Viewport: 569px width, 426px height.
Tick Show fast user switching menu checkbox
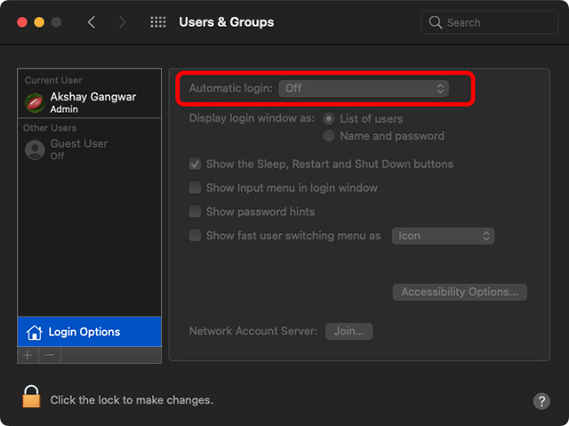tap(195, 236)
